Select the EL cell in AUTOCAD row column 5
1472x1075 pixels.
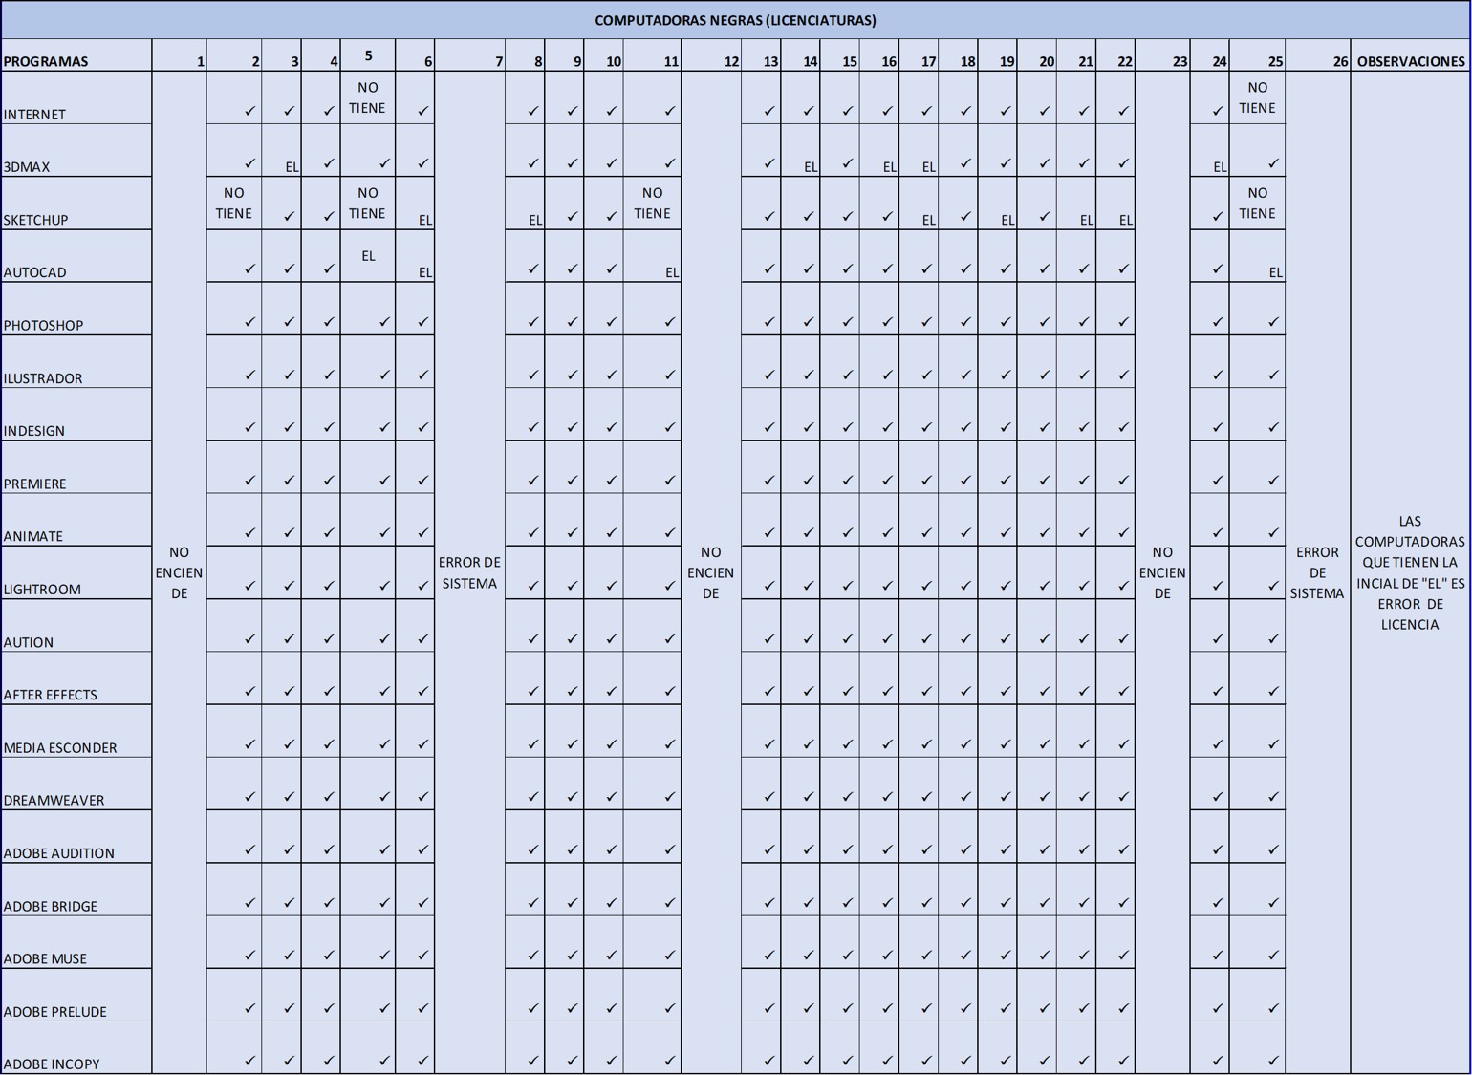point(368,256)
